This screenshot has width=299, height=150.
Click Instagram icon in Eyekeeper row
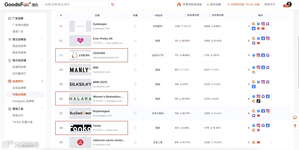[x=263, y=24]
